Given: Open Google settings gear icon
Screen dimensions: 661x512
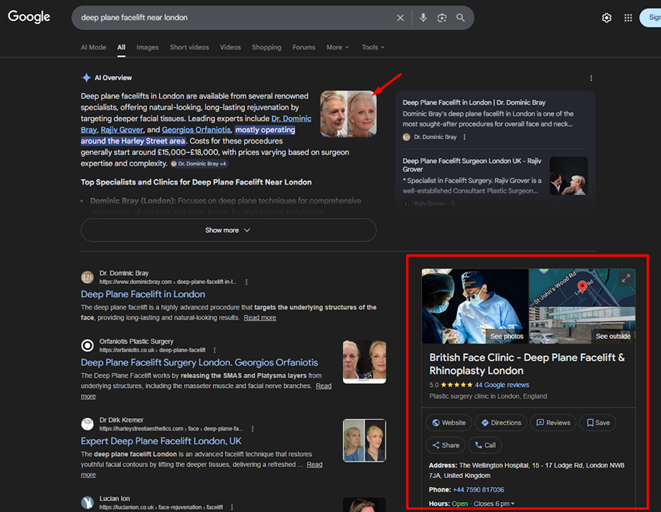Looking at the screenshot, I should click(607, 18).
